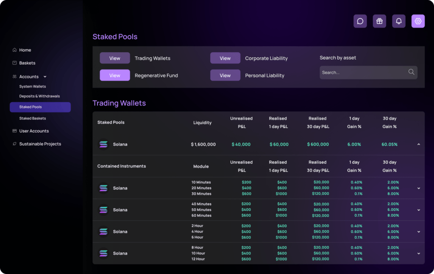The image size is (434, 274).
Task: Focus the Search by asset field
Action: 368,72
